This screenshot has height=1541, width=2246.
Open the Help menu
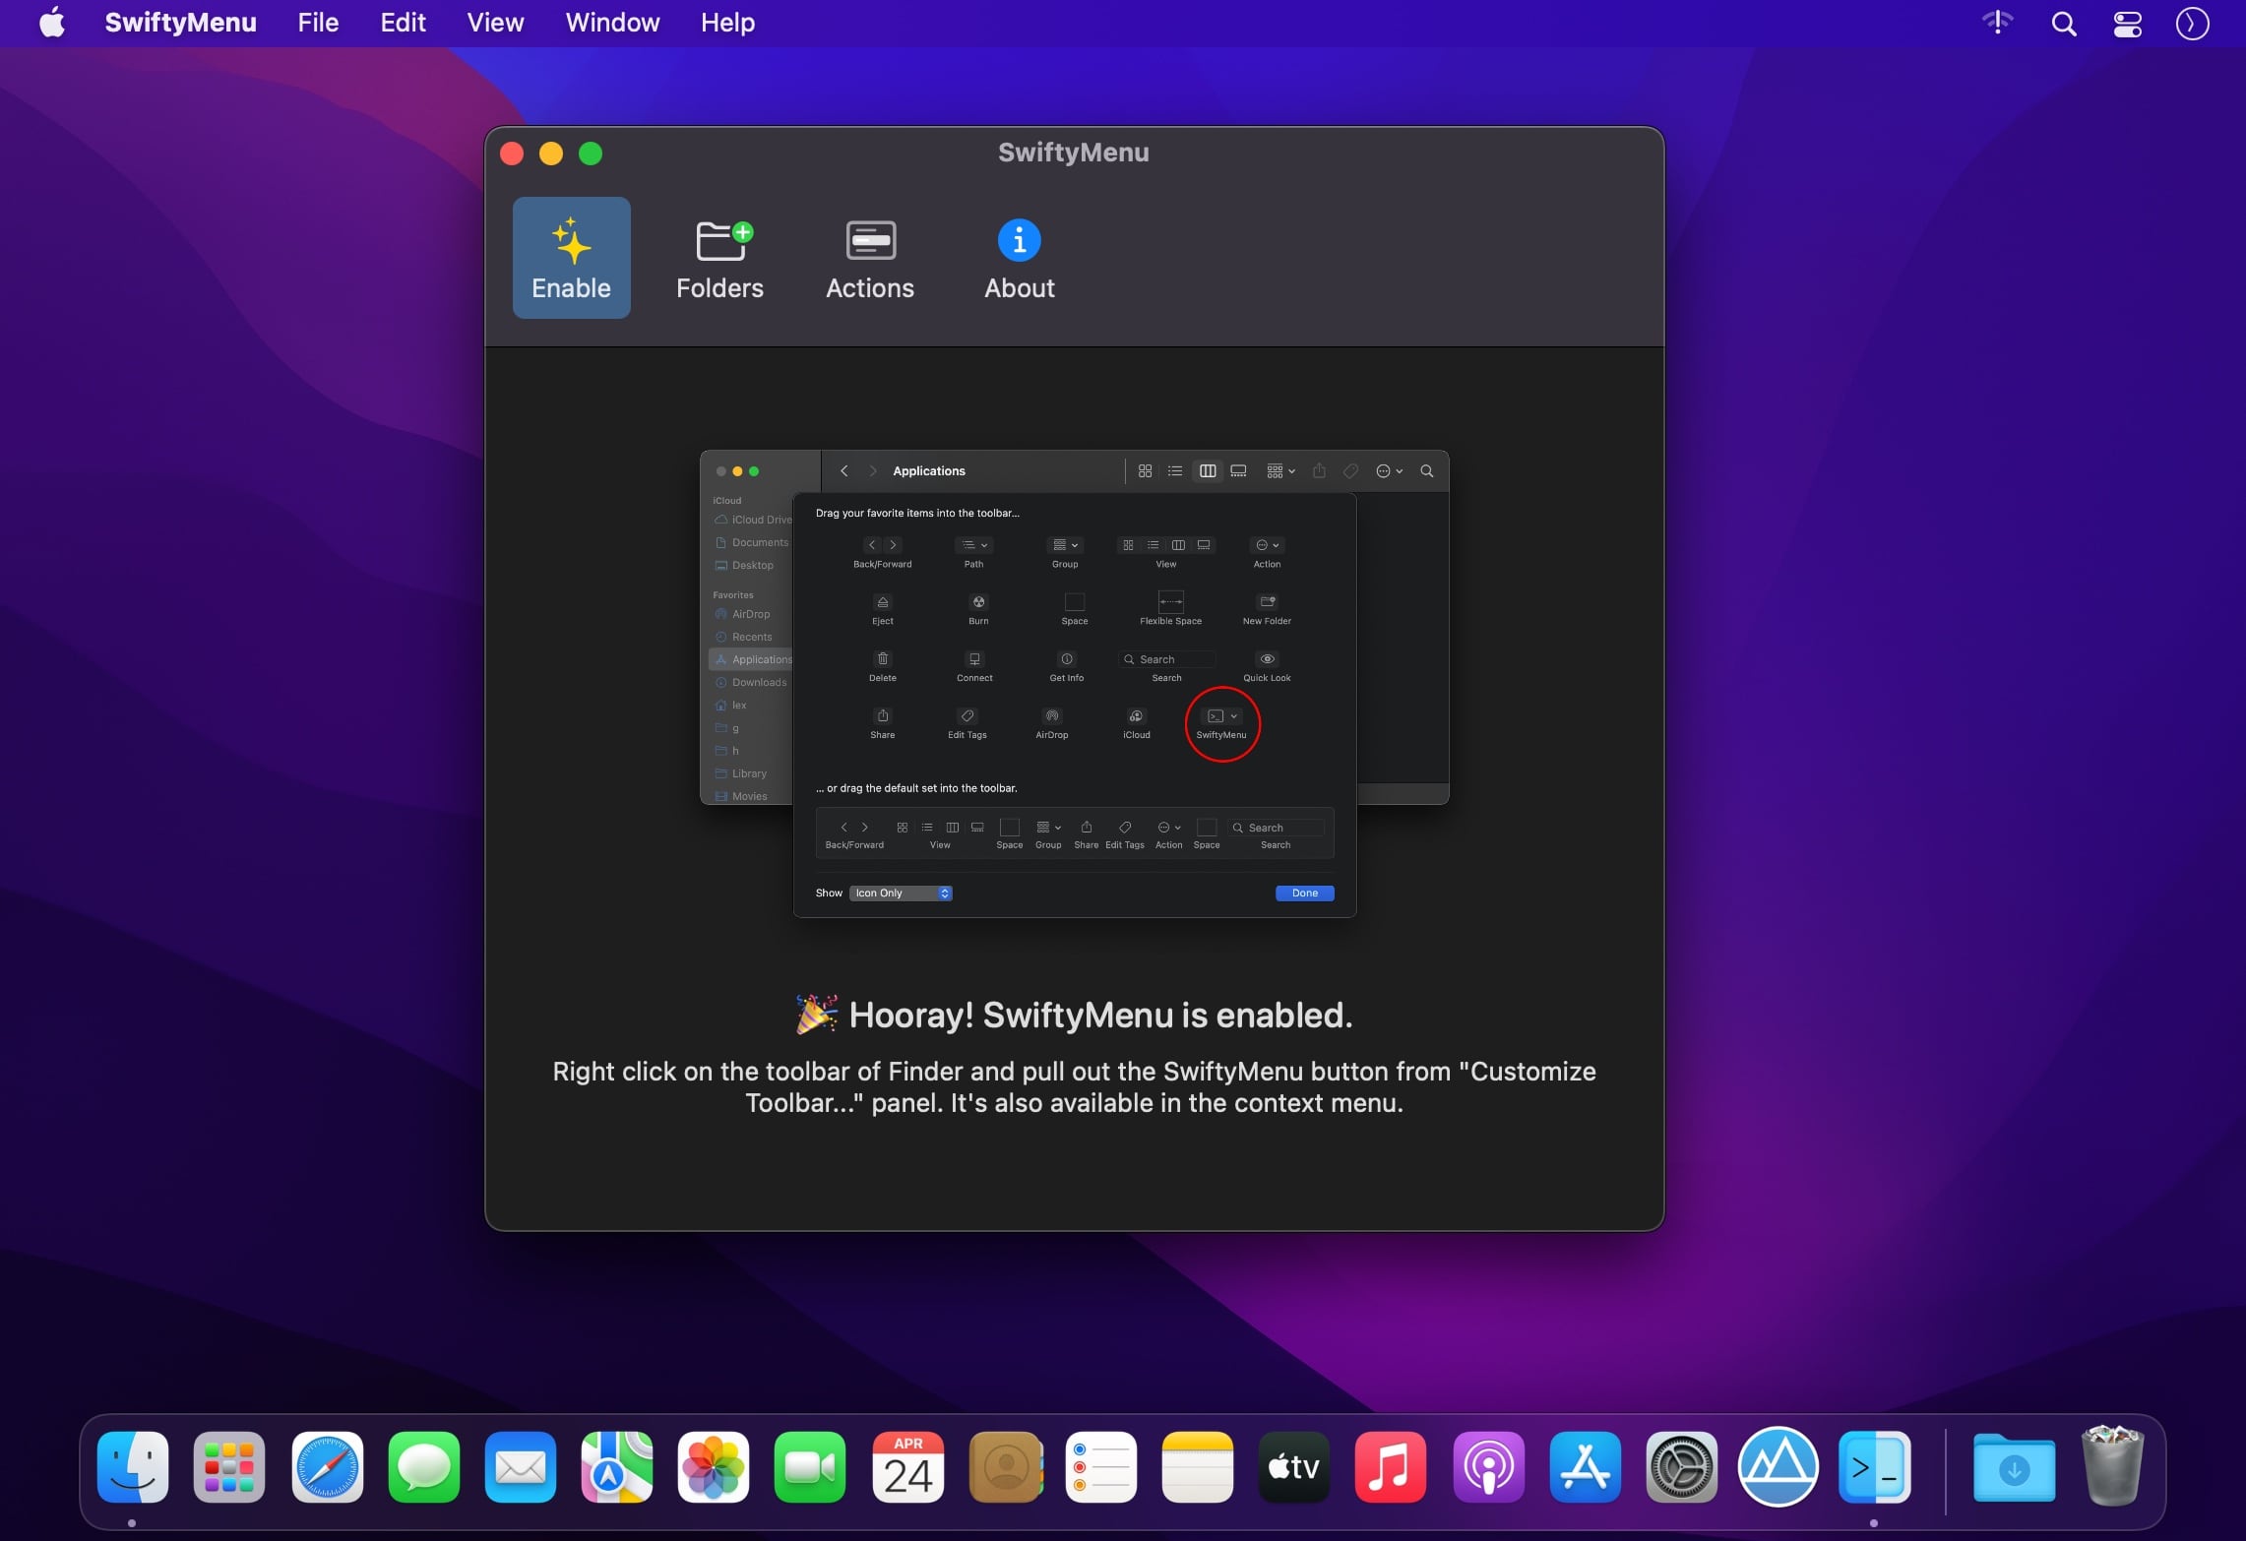727,23
